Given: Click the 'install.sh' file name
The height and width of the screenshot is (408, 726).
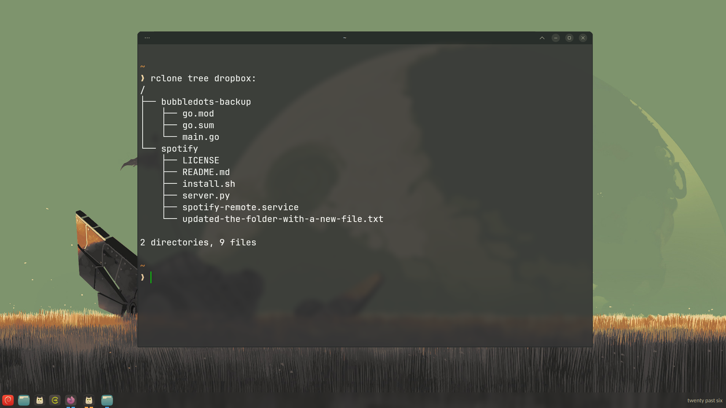Looking at the screenshot, I should click(x=209, y=184).
